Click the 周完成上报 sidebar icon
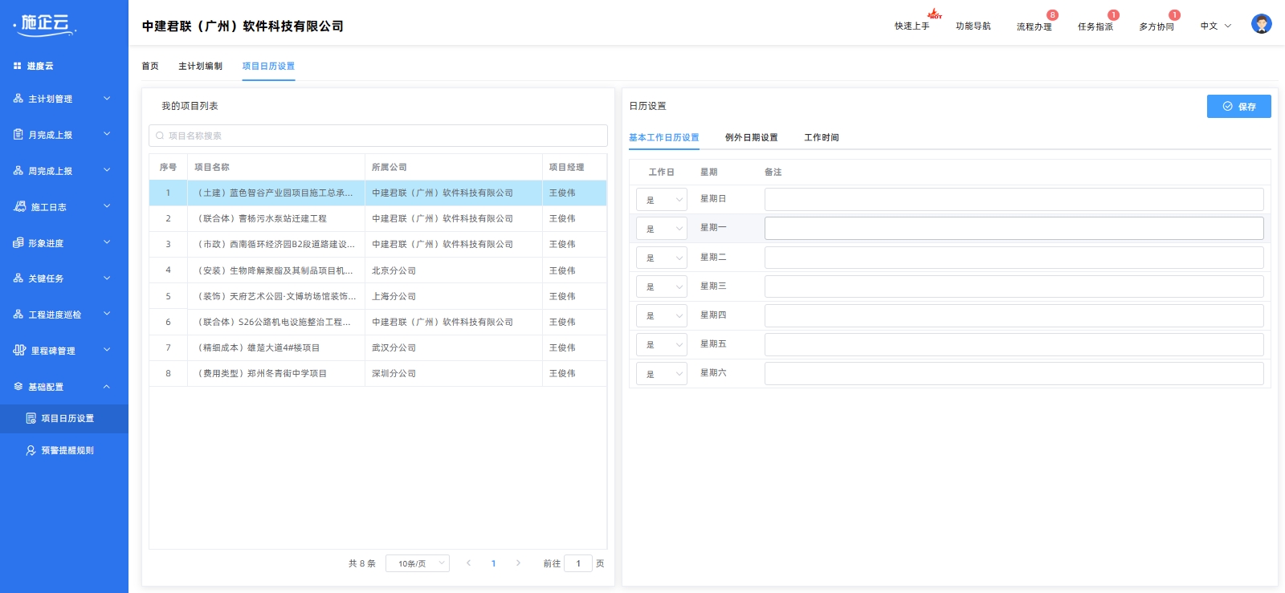 (18, 170)
